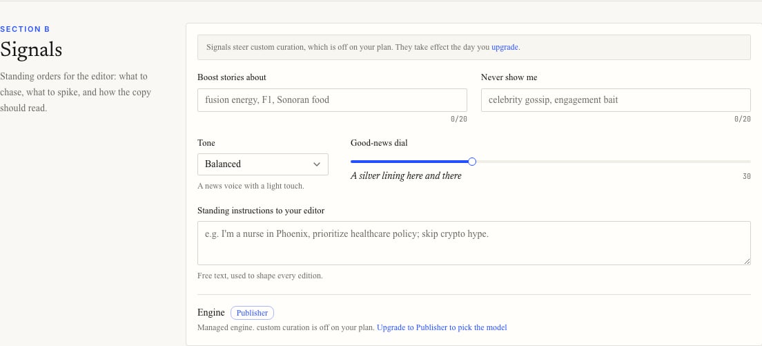Click the Boost stories about input field
The image size is (762, 346).
332,100
